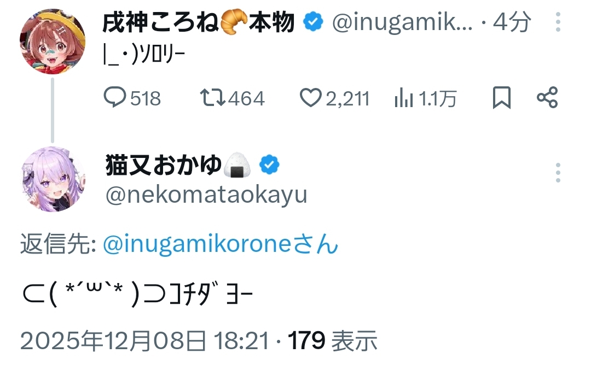Click the 179 表示 view count
The width and height of the screenshot is (591, 365).
[333, 342]
